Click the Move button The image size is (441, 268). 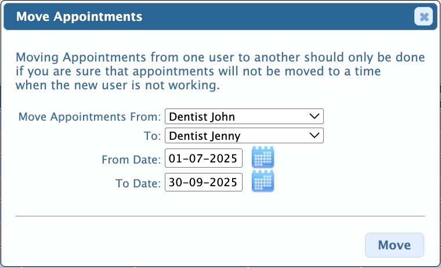[x=395, y=245]
